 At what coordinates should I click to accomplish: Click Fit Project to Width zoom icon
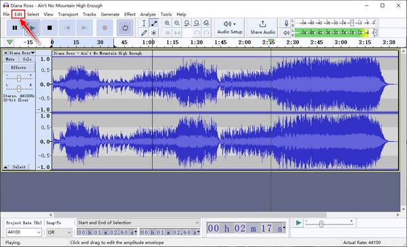click(x=197, y=23)
